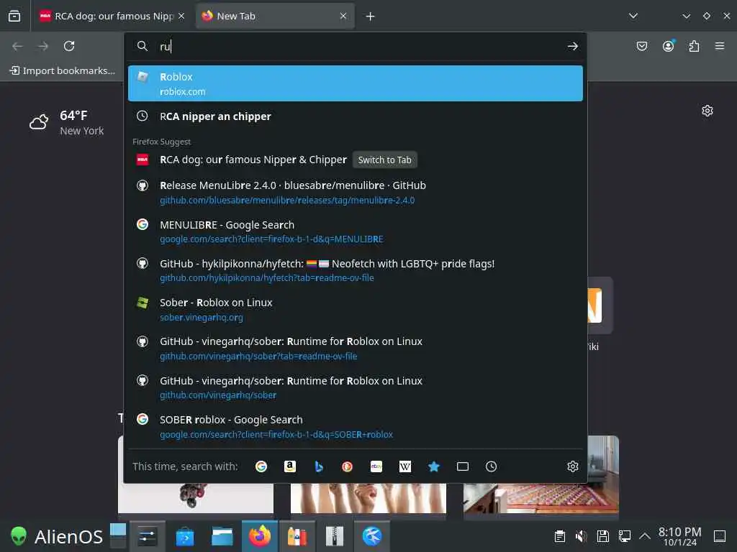
Task: Expand the hidden system tray icons
Action: pyautogui.click(x=645, y=536)
